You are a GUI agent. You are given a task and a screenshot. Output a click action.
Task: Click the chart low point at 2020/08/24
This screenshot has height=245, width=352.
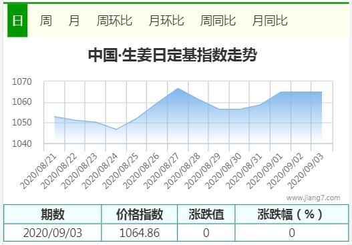[116, 130]
